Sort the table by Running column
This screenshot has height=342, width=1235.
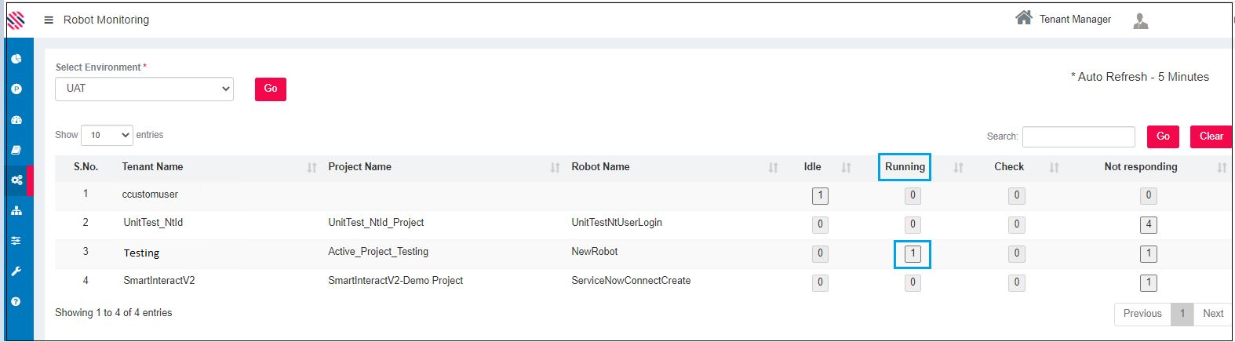905,167
